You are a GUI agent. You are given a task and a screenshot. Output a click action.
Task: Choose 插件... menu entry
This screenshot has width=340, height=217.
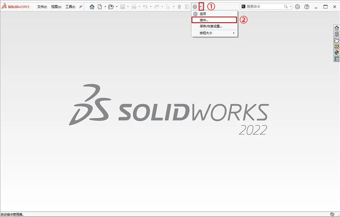tap(214, 20)
